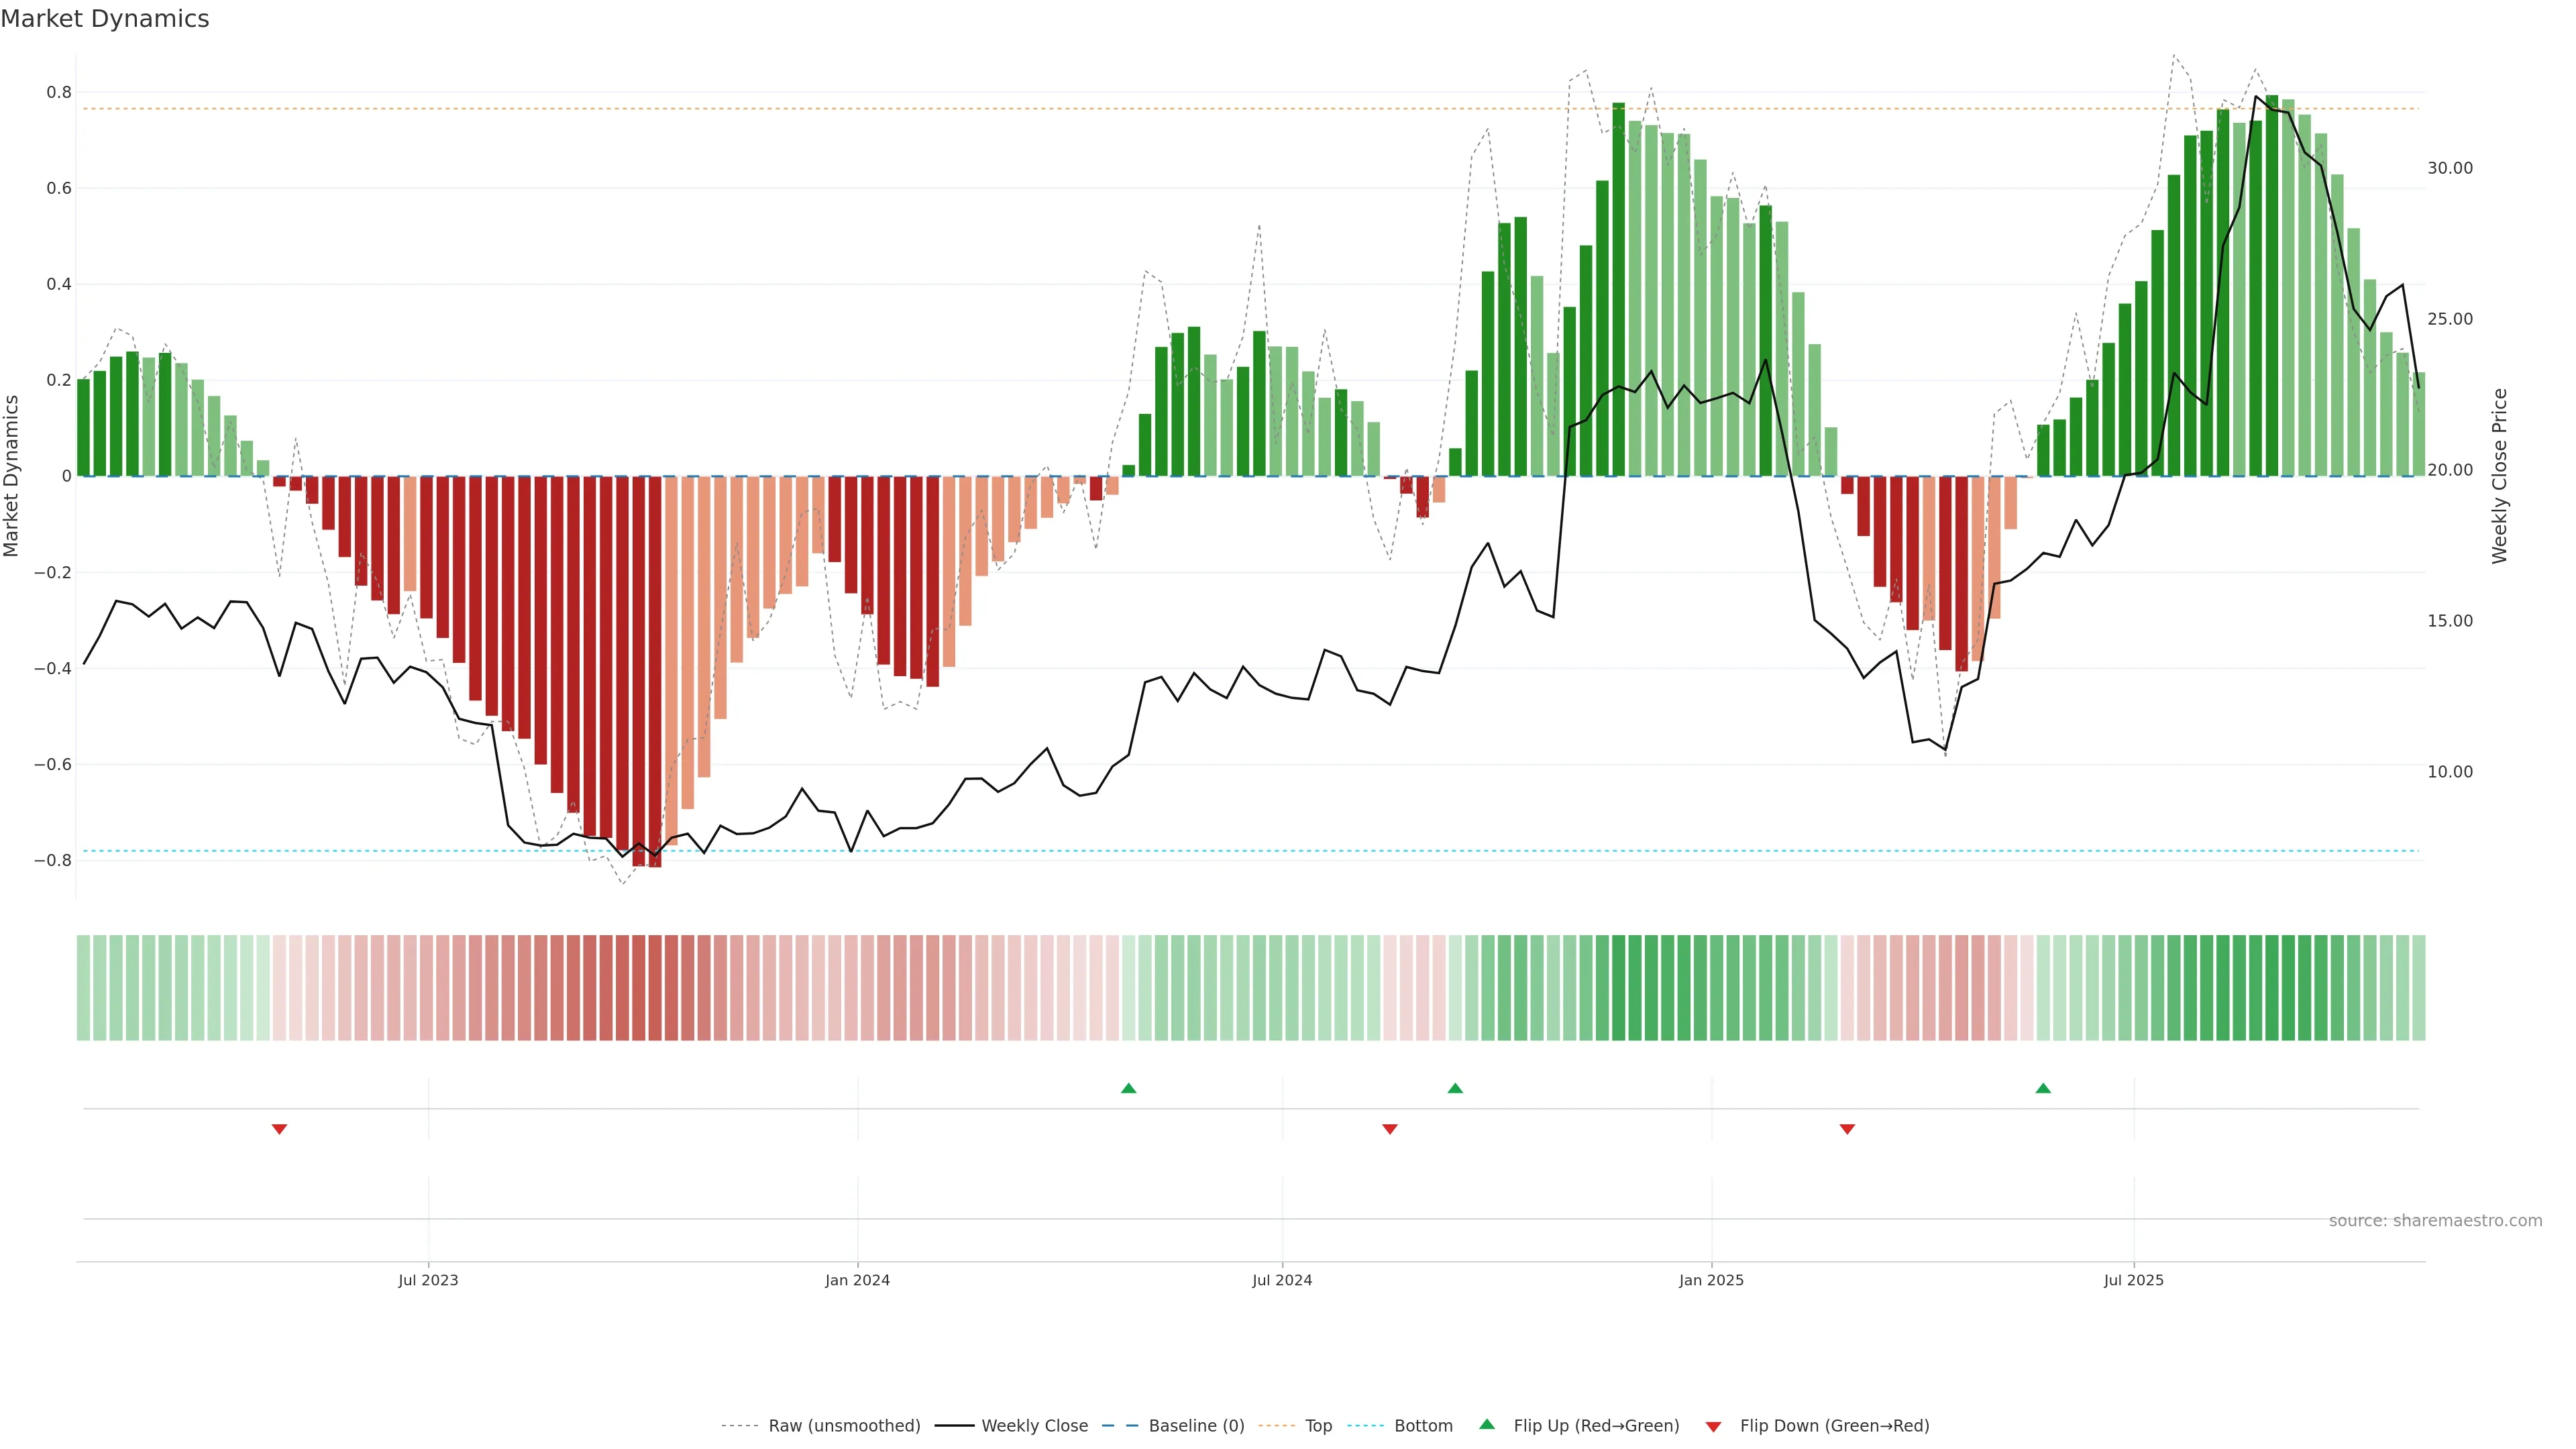Click the darkest red heat strip cell
This screenshot has height=1449, width=2576.
(x=655, y=988)
